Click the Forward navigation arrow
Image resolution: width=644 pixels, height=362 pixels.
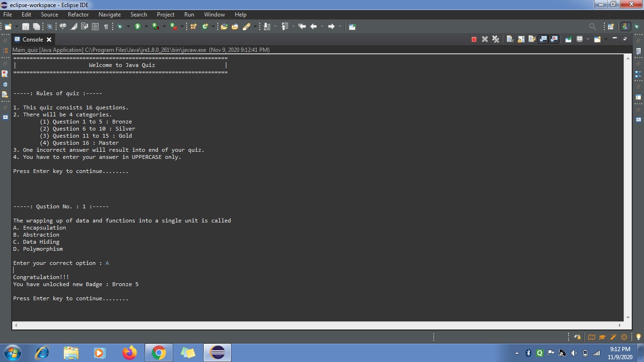(331, 27)
